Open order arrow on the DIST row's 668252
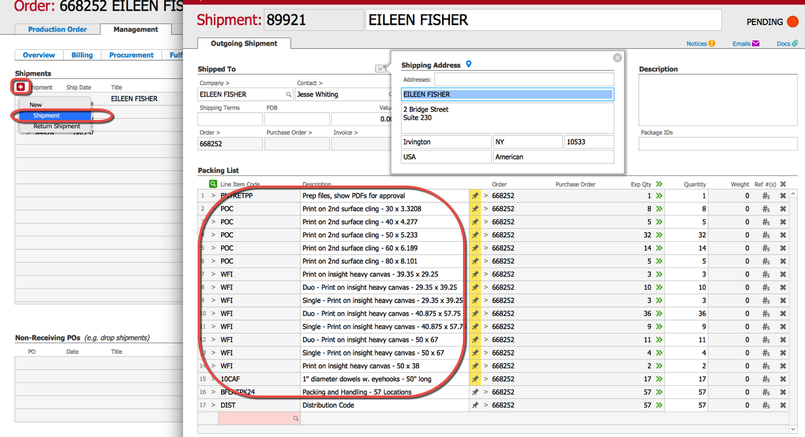This screenshot has height=437, width=805. pos(486,405)
